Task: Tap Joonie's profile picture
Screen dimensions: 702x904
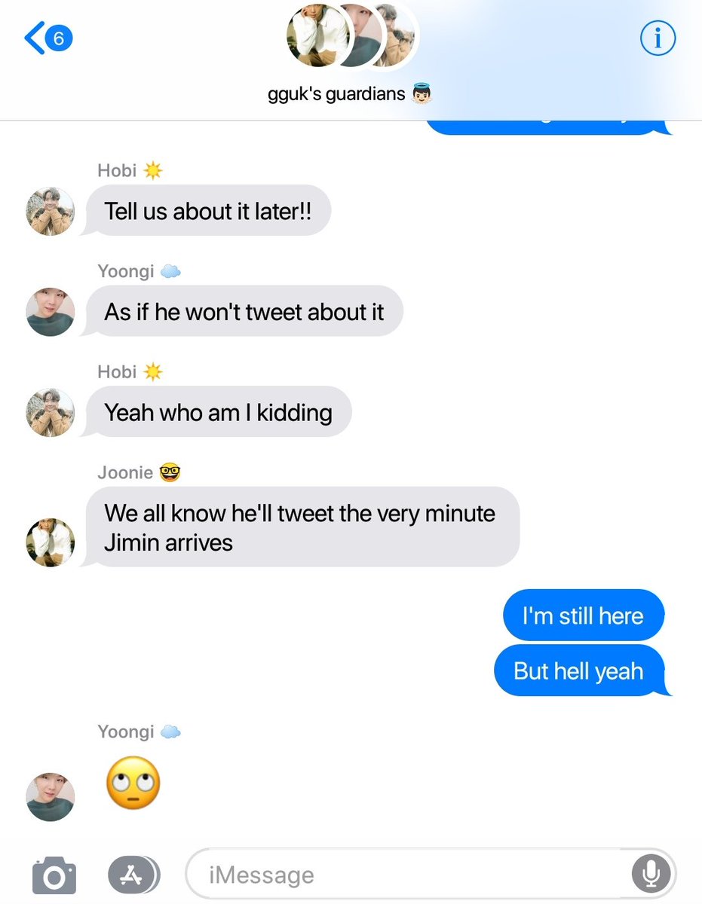Action: coord(51,542)
